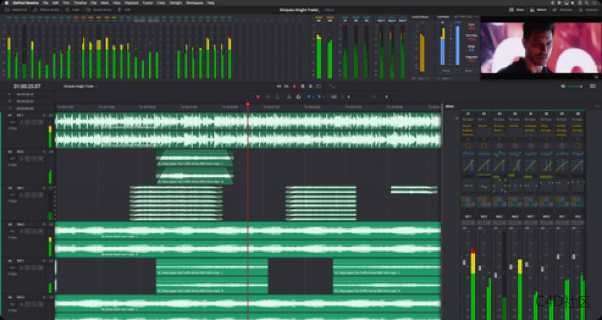Open the Edit menu
This screenshot has height=320, width=602.
(x=55, y=3)
